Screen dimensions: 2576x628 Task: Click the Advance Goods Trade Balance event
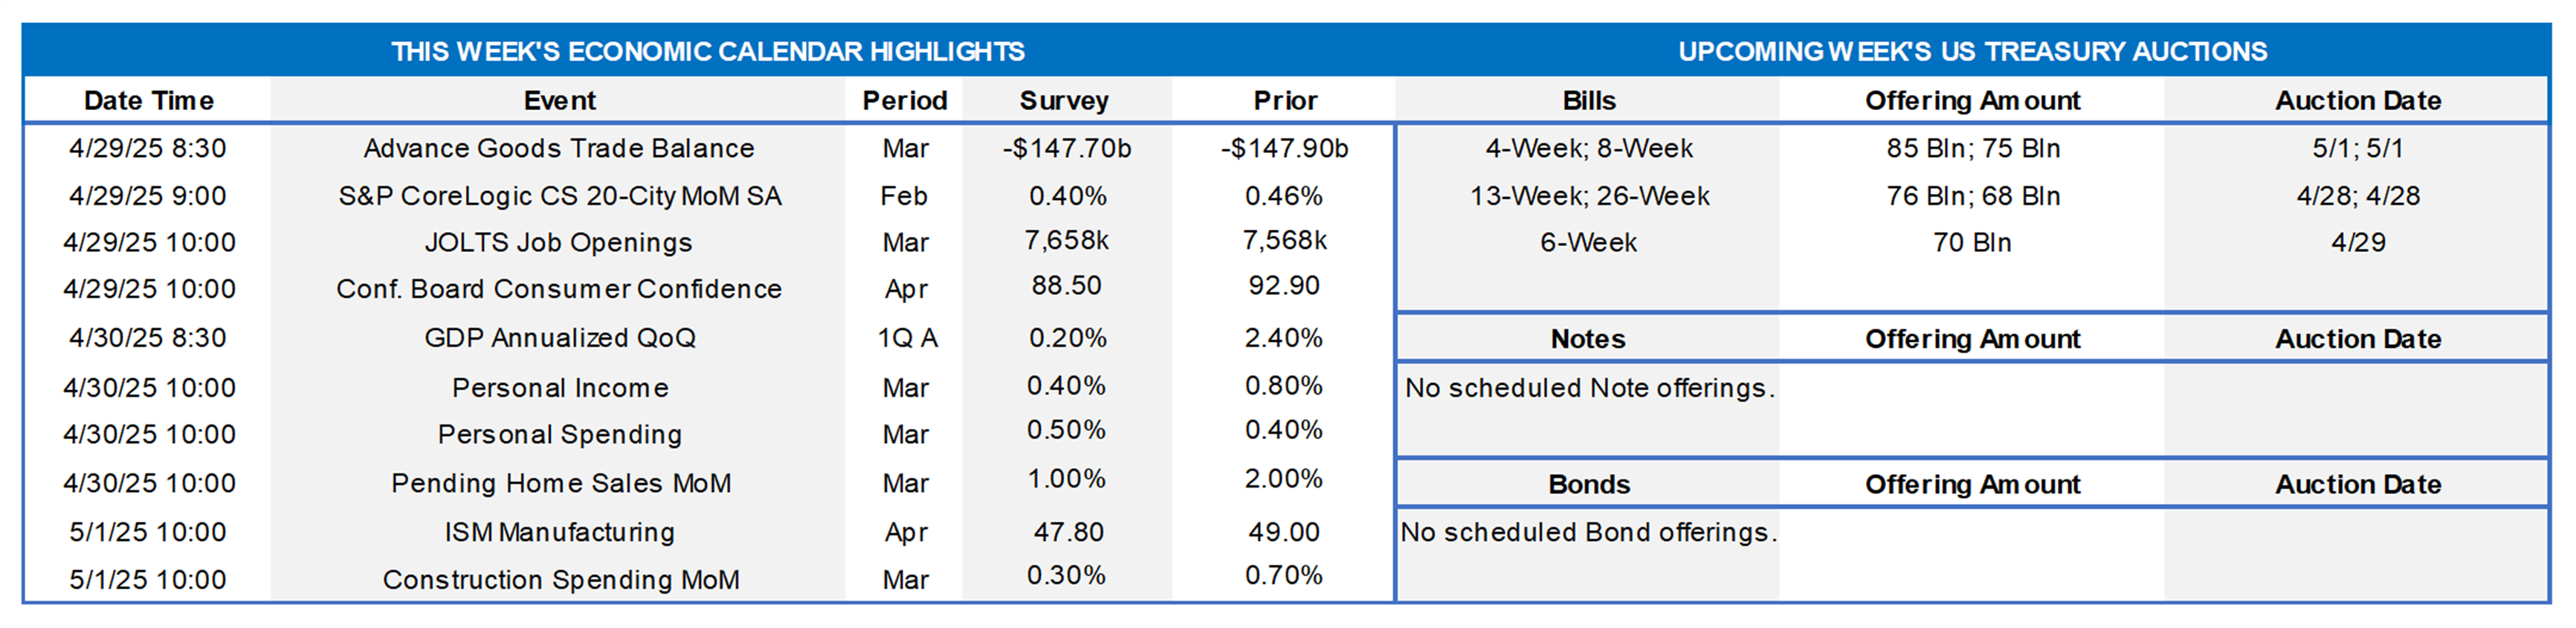click(559, 148)
